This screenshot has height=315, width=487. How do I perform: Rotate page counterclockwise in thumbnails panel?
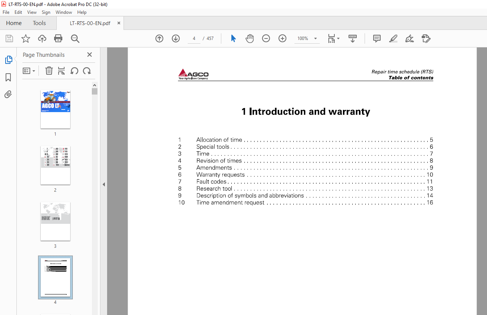pos(74,71)
